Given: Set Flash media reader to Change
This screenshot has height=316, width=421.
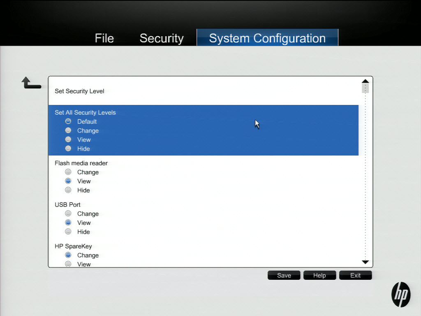Looking at the screenshot, I should tap(68, 172).
